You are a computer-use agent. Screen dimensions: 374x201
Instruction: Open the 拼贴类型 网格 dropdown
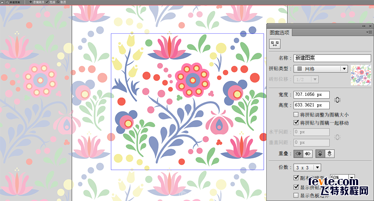321,69
